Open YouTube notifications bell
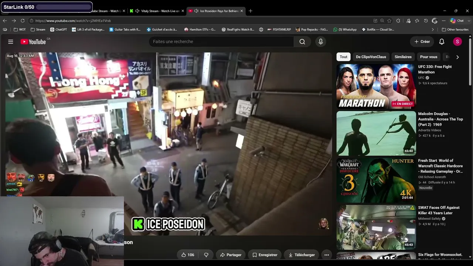 (442, 42)
